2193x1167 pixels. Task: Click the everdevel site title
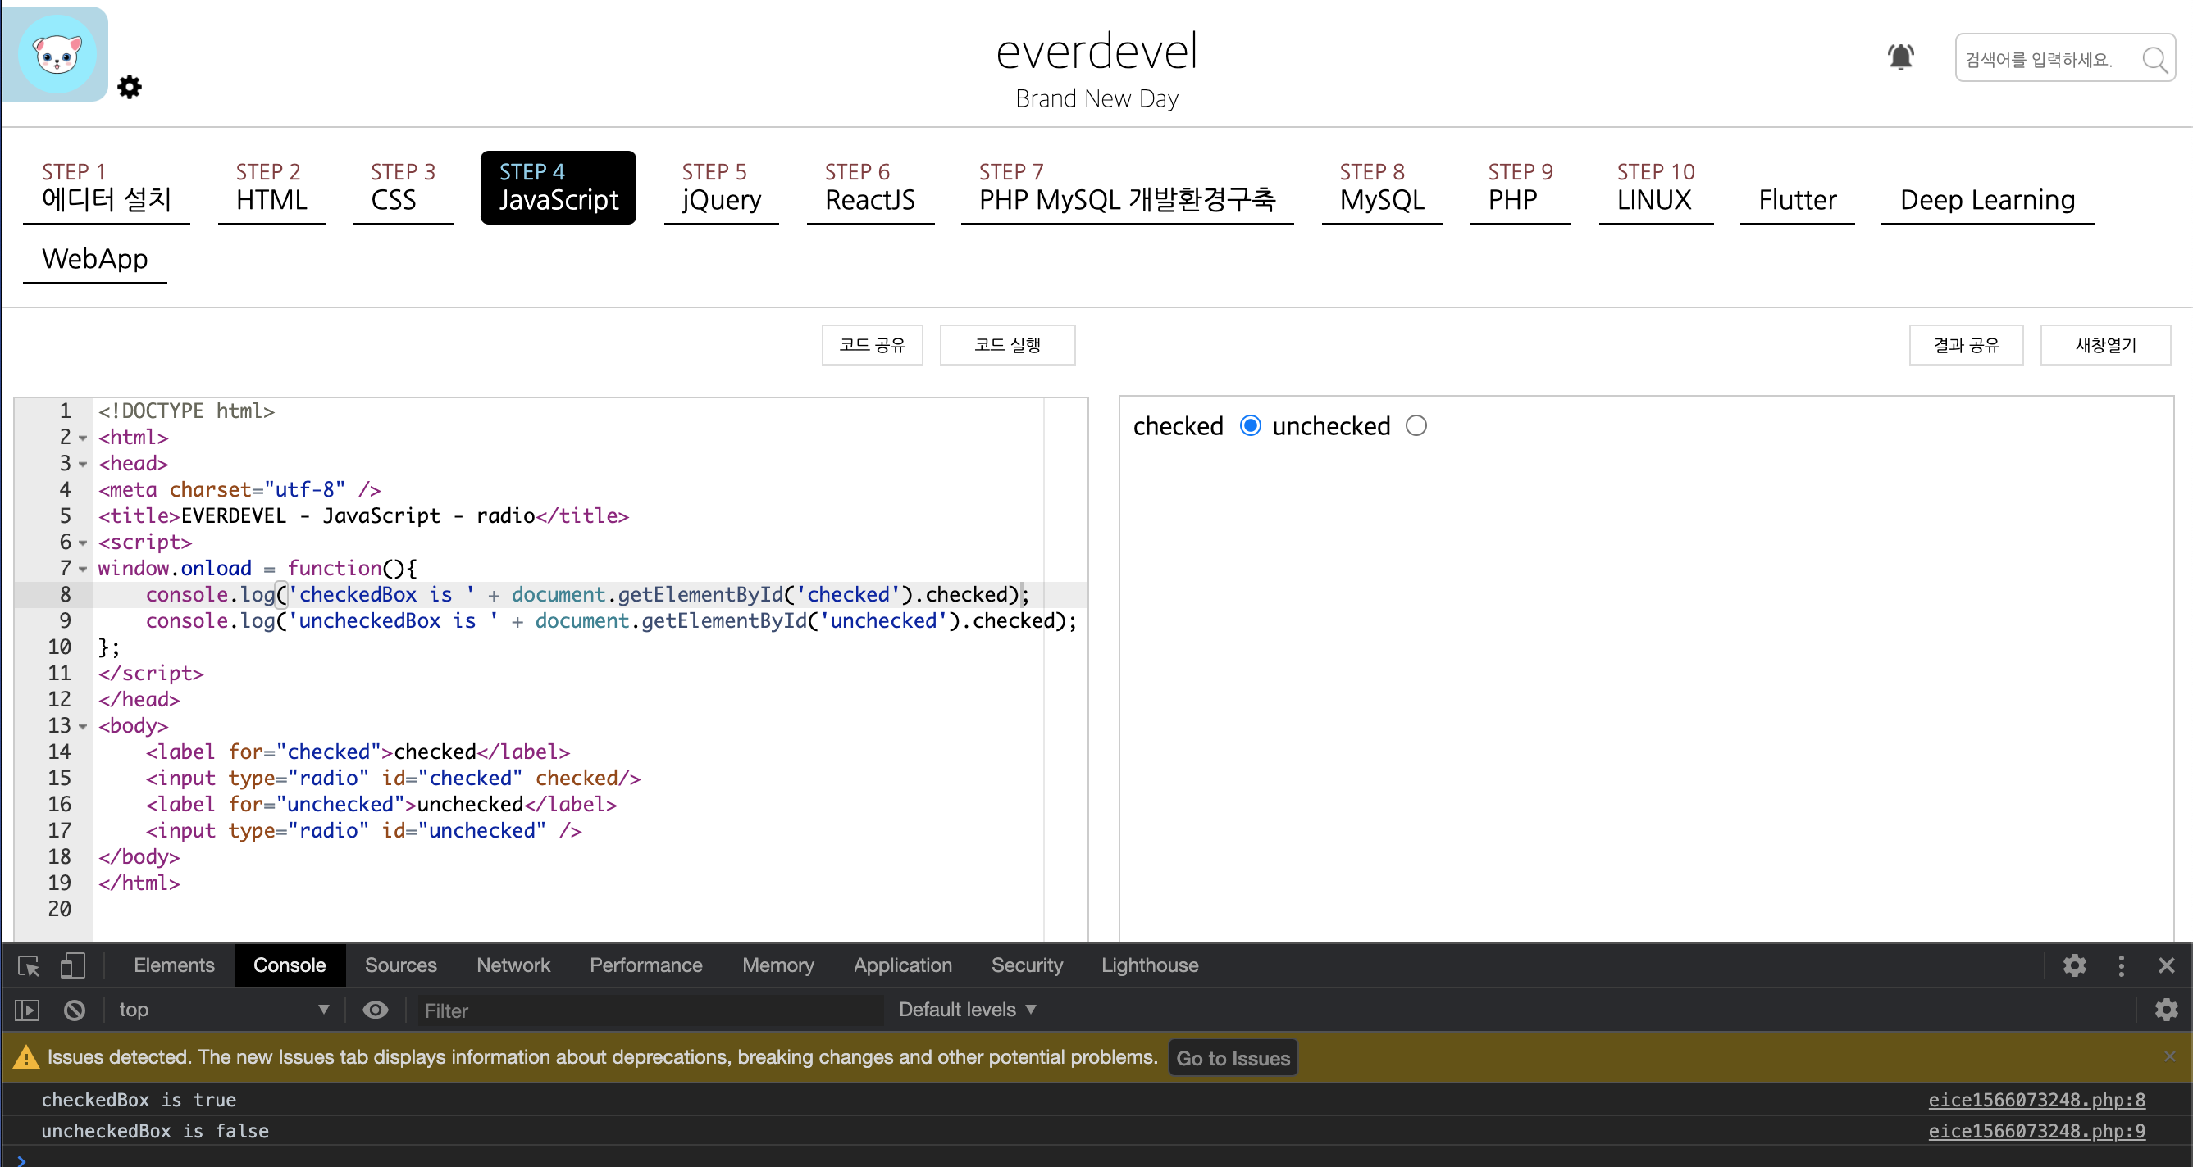point(1096,51)
